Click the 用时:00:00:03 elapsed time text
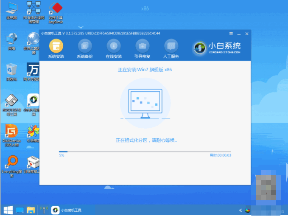Image resolution: width=288 pixels, height=216 pixels. tap(220, 155)
